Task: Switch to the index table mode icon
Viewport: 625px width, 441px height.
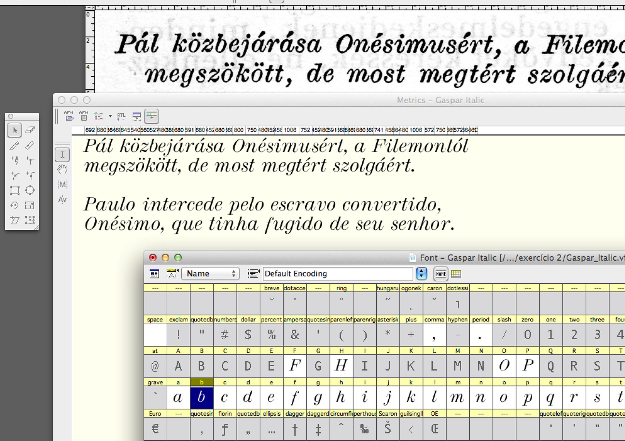Action: (456, 274)
